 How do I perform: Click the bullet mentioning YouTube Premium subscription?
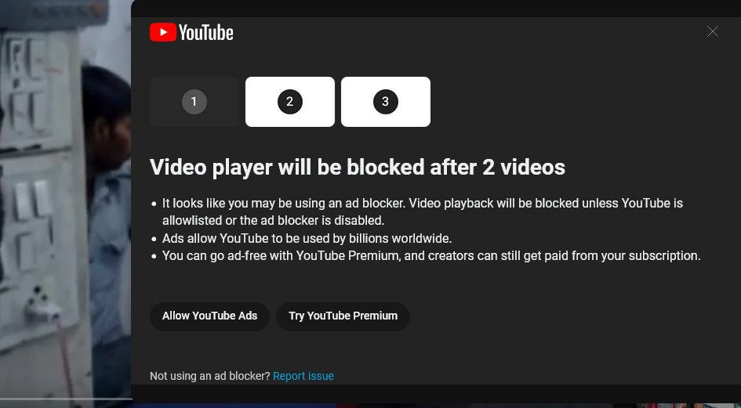click(431, 255)
